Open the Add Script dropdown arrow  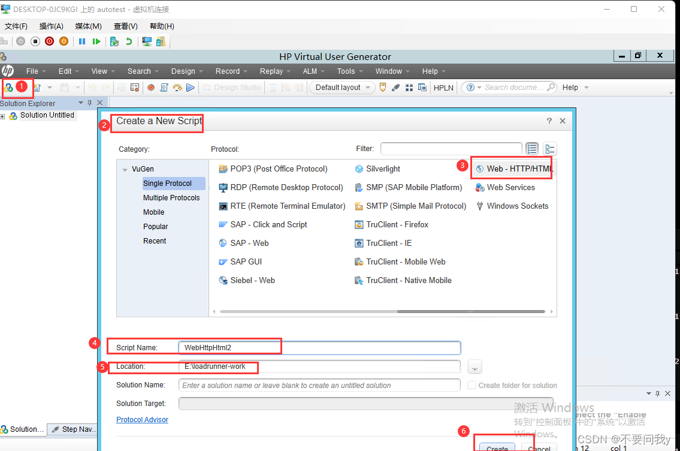[50, 88]
